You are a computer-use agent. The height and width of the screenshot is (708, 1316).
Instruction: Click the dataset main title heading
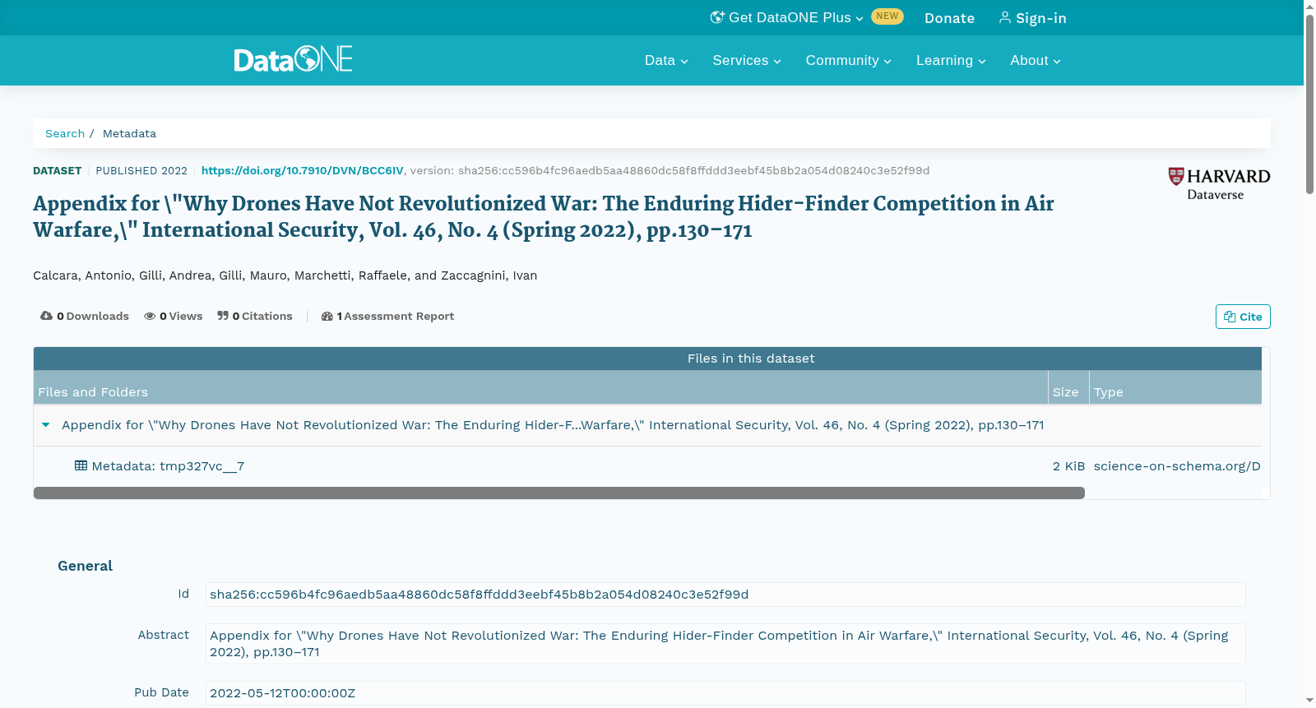[543, 216]
